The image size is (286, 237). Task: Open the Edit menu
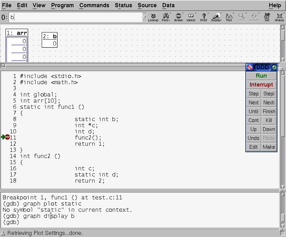click(22, 5)
